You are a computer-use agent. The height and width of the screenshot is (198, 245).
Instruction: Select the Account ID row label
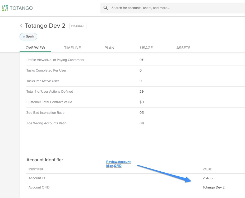pos(37,178)
